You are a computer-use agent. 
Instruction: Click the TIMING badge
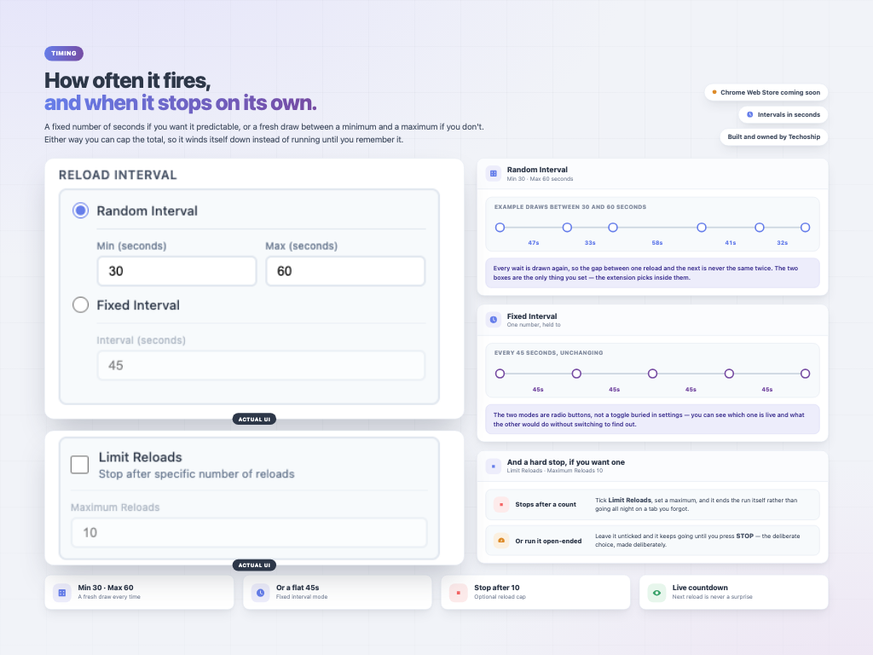coord(64,54)
